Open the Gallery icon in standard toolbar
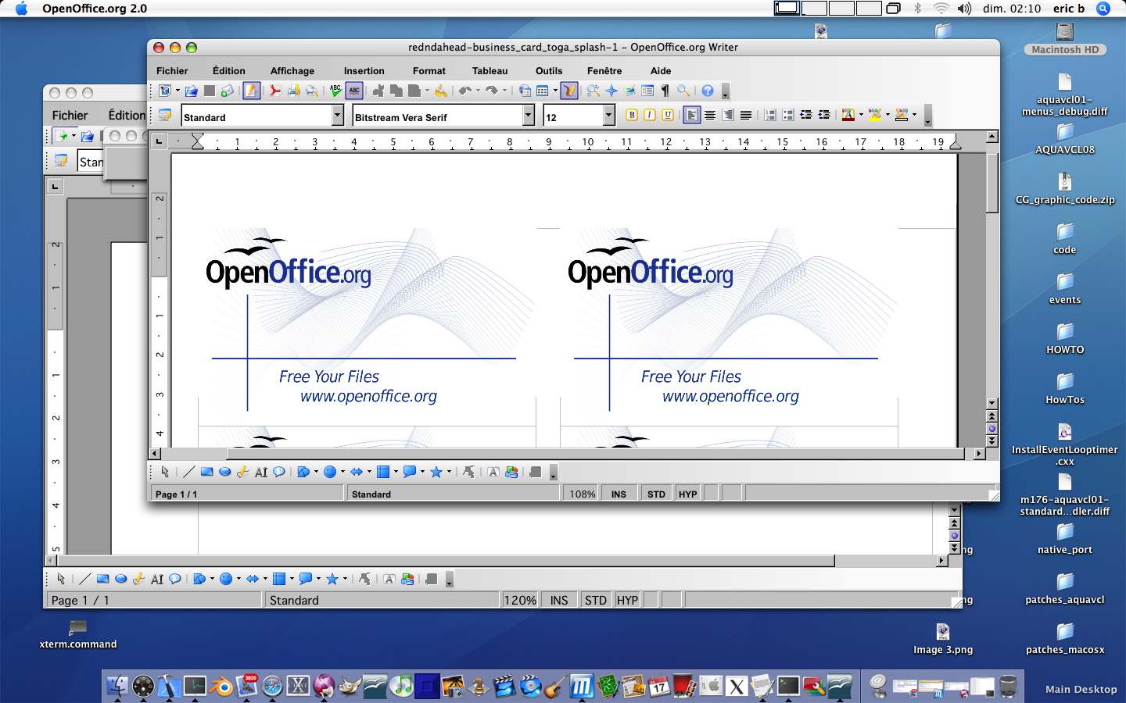Screen dimensions: 1126x703 click(629, 91)
